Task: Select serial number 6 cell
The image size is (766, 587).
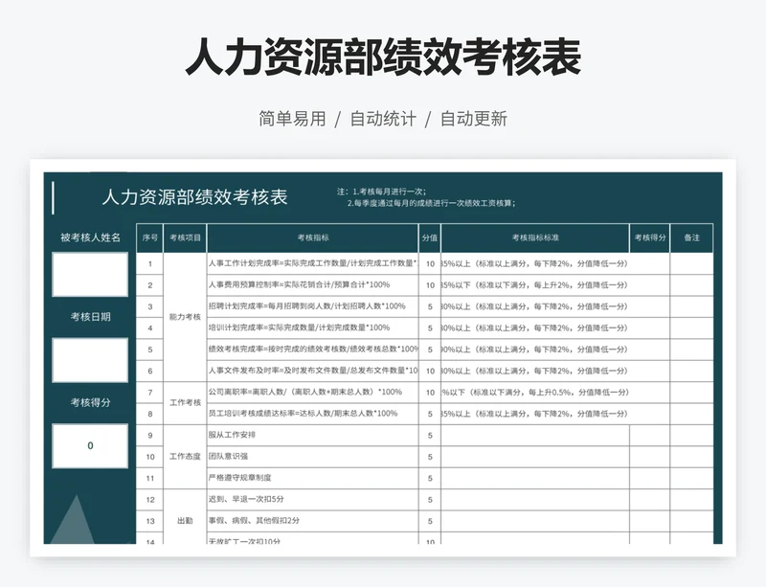Action: pos(150,371)
